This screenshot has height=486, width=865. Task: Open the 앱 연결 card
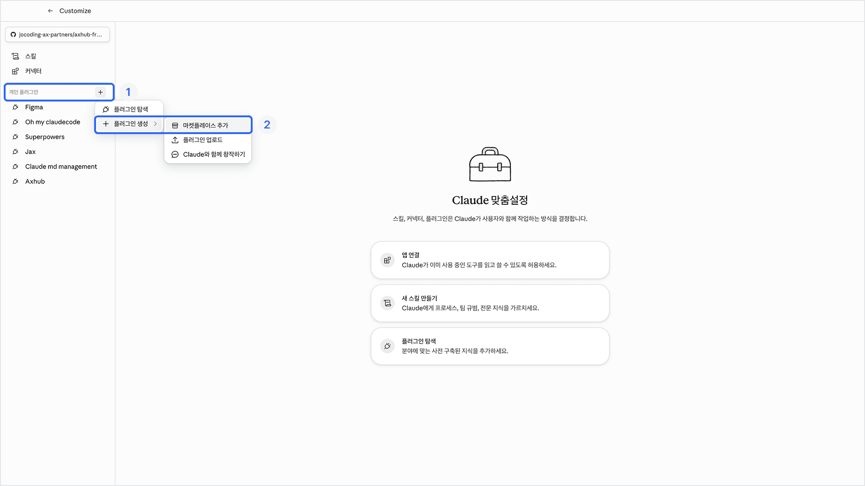[490, 260]
